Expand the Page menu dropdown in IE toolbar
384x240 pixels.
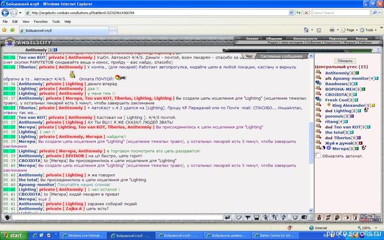356,30
